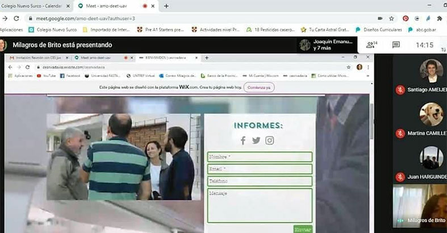
Task: Open abc.gob.ar bookmark
Action: click(422, 30)
